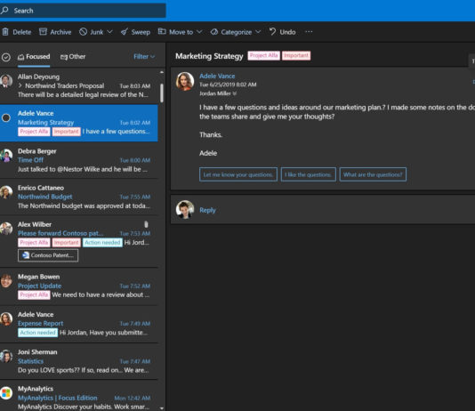Open the more actions ellipsis menu
Image resolution: width=475 pixels, height=411 pixels.
click(309, 32)
